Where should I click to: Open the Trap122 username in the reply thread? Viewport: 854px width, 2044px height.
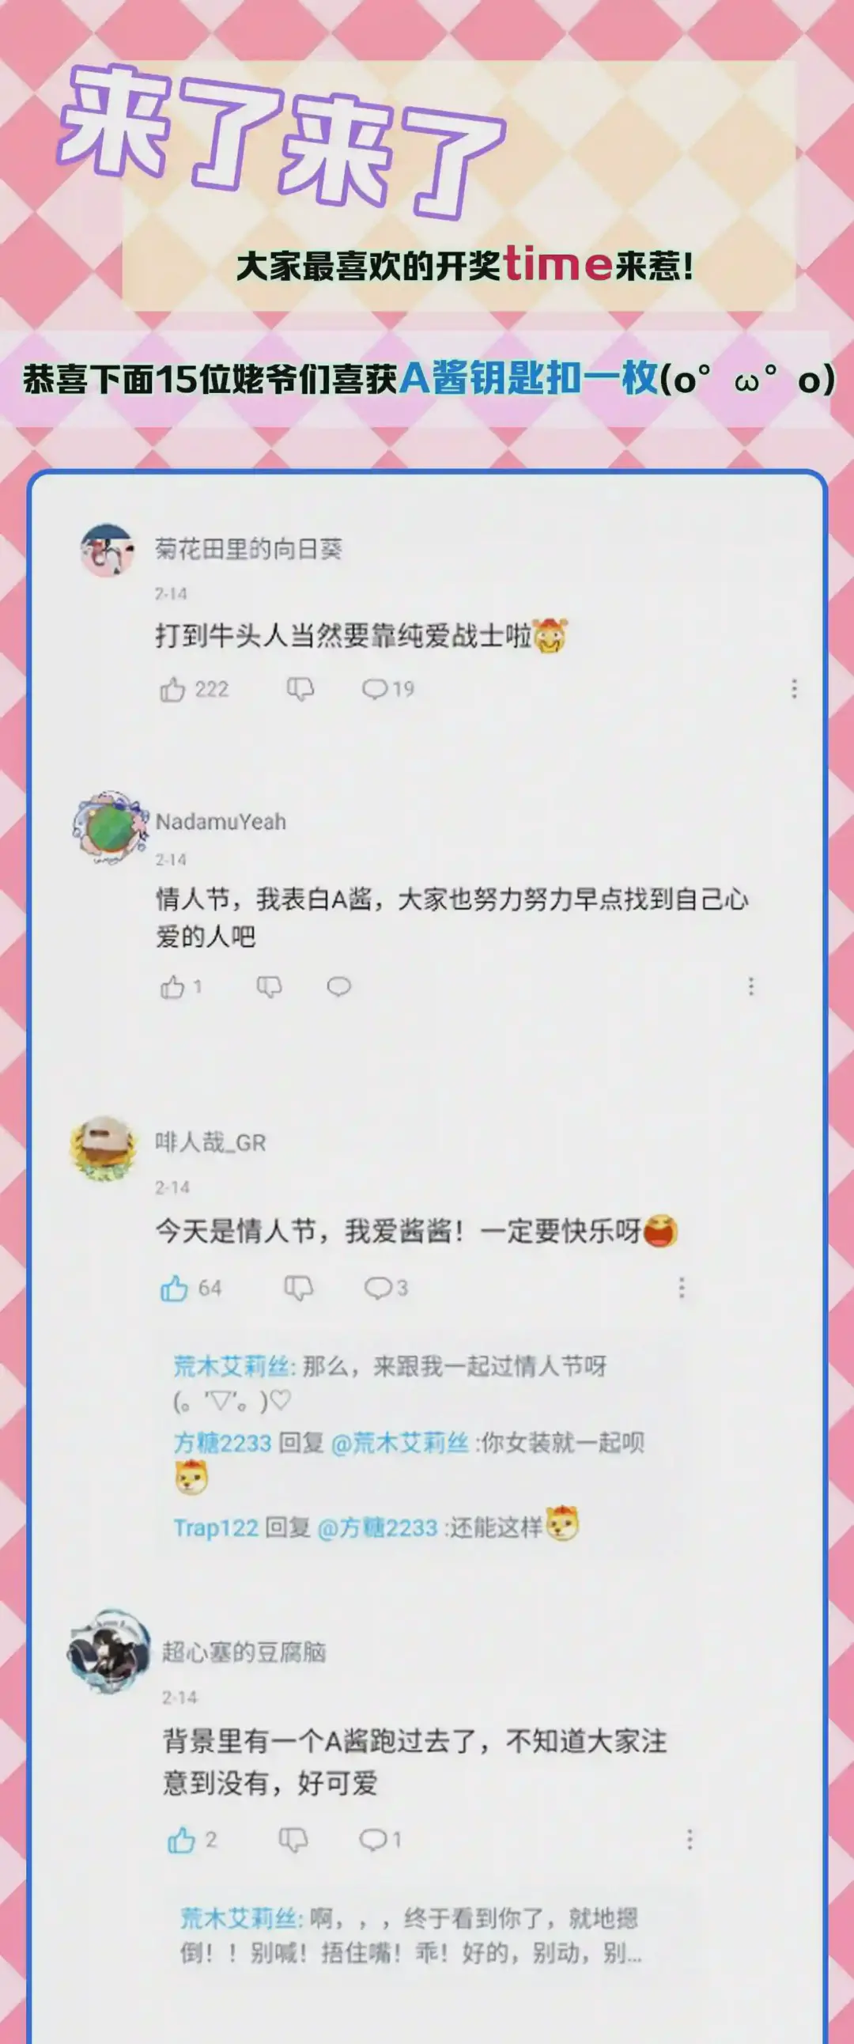coord(216,1527)
